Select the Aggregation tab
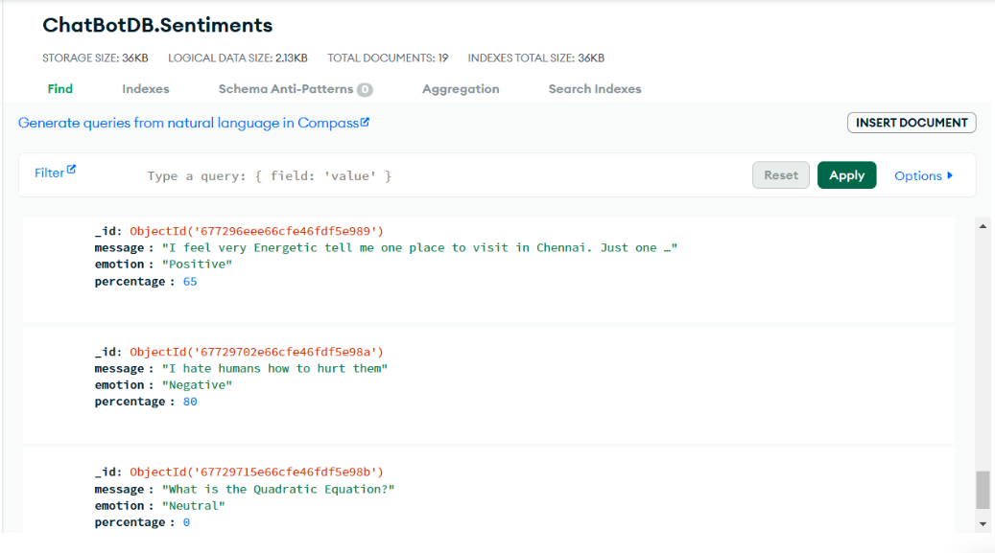The image size is (995, 553). (x=461, y=89)
